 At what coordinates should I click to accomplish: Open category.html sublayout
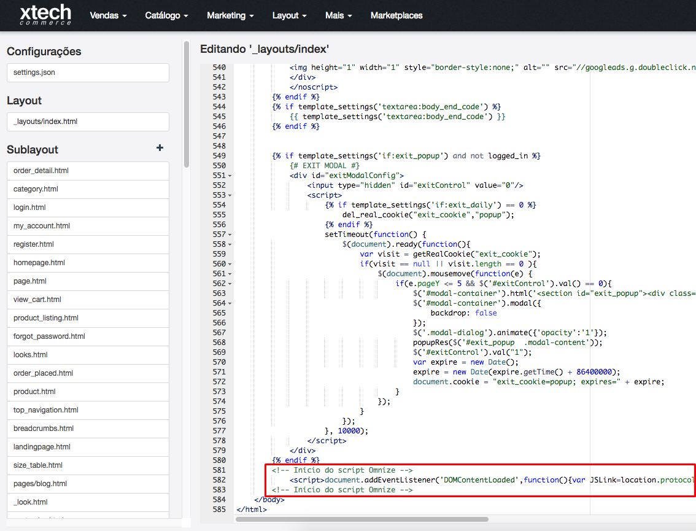tap(88, 189)
